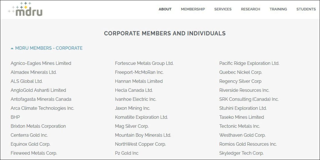
Task: Click Freeport-McMoRan Inc. in the list
Action: click(x=139, y=72)
